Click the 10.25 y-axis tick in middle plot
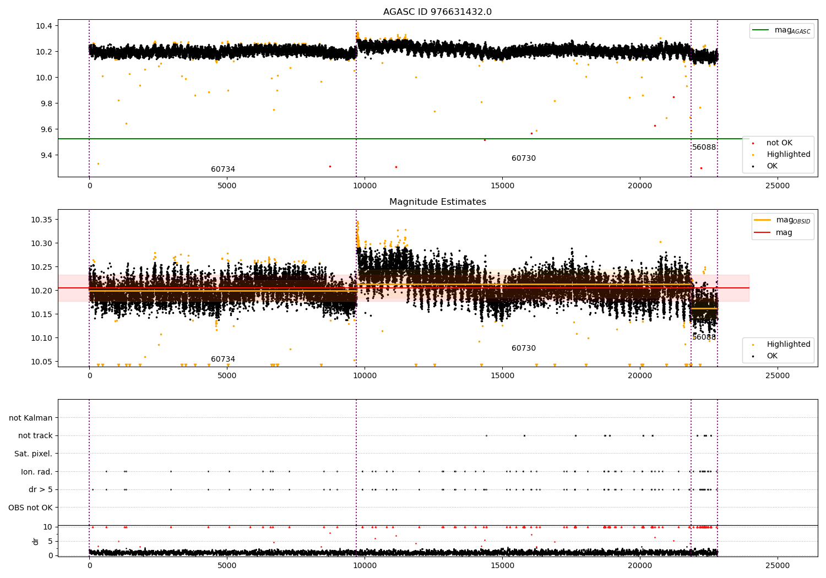826x578 pixels. [42, 267]
